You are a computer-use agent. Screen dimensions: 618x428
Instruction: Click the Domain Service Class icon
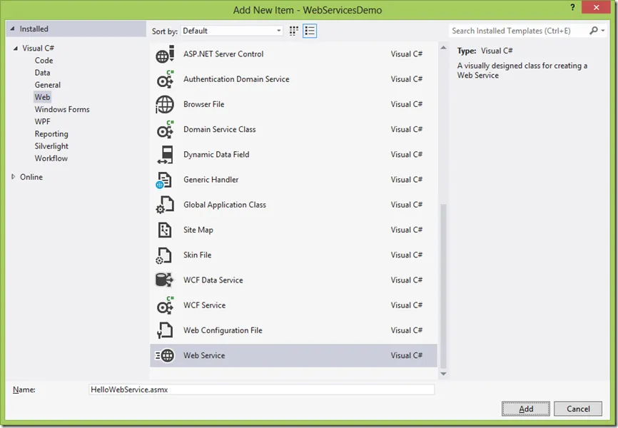coord(165,130)
